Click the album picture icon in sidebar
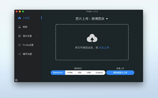 point(19,27)
